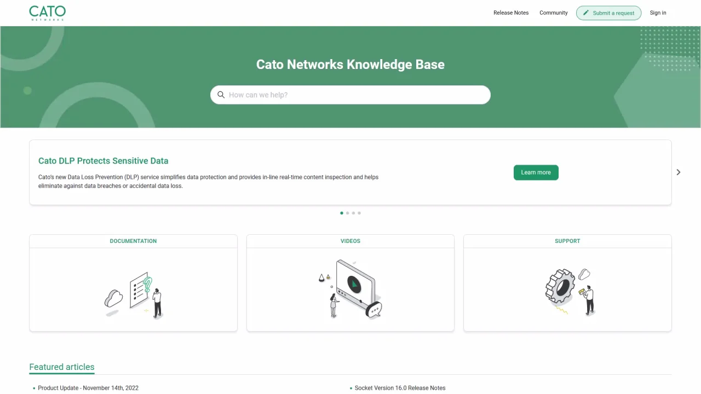Click 'Cato DLP Protects Sensitive Data' heading
The height and width of the screenshot is (394, 701).
click(x=104, y=161)
